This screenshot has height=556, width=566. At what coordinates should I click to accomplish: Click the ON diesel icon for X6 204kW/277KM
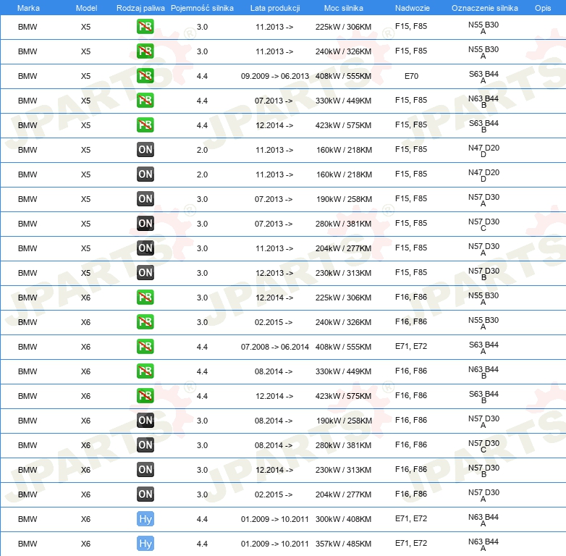(x=145, y=494)
